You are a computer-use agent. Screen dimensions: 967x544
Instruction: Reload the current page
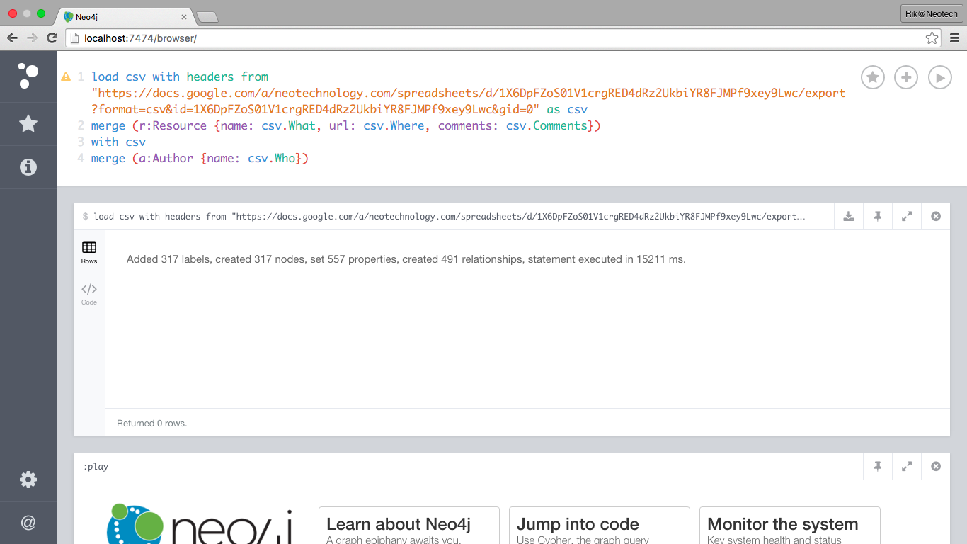click(x=52, y=38)
